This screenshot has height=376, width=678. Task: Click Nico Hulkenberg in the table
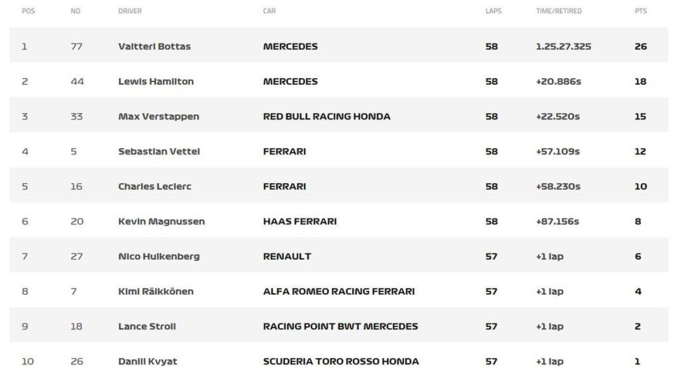159,256
